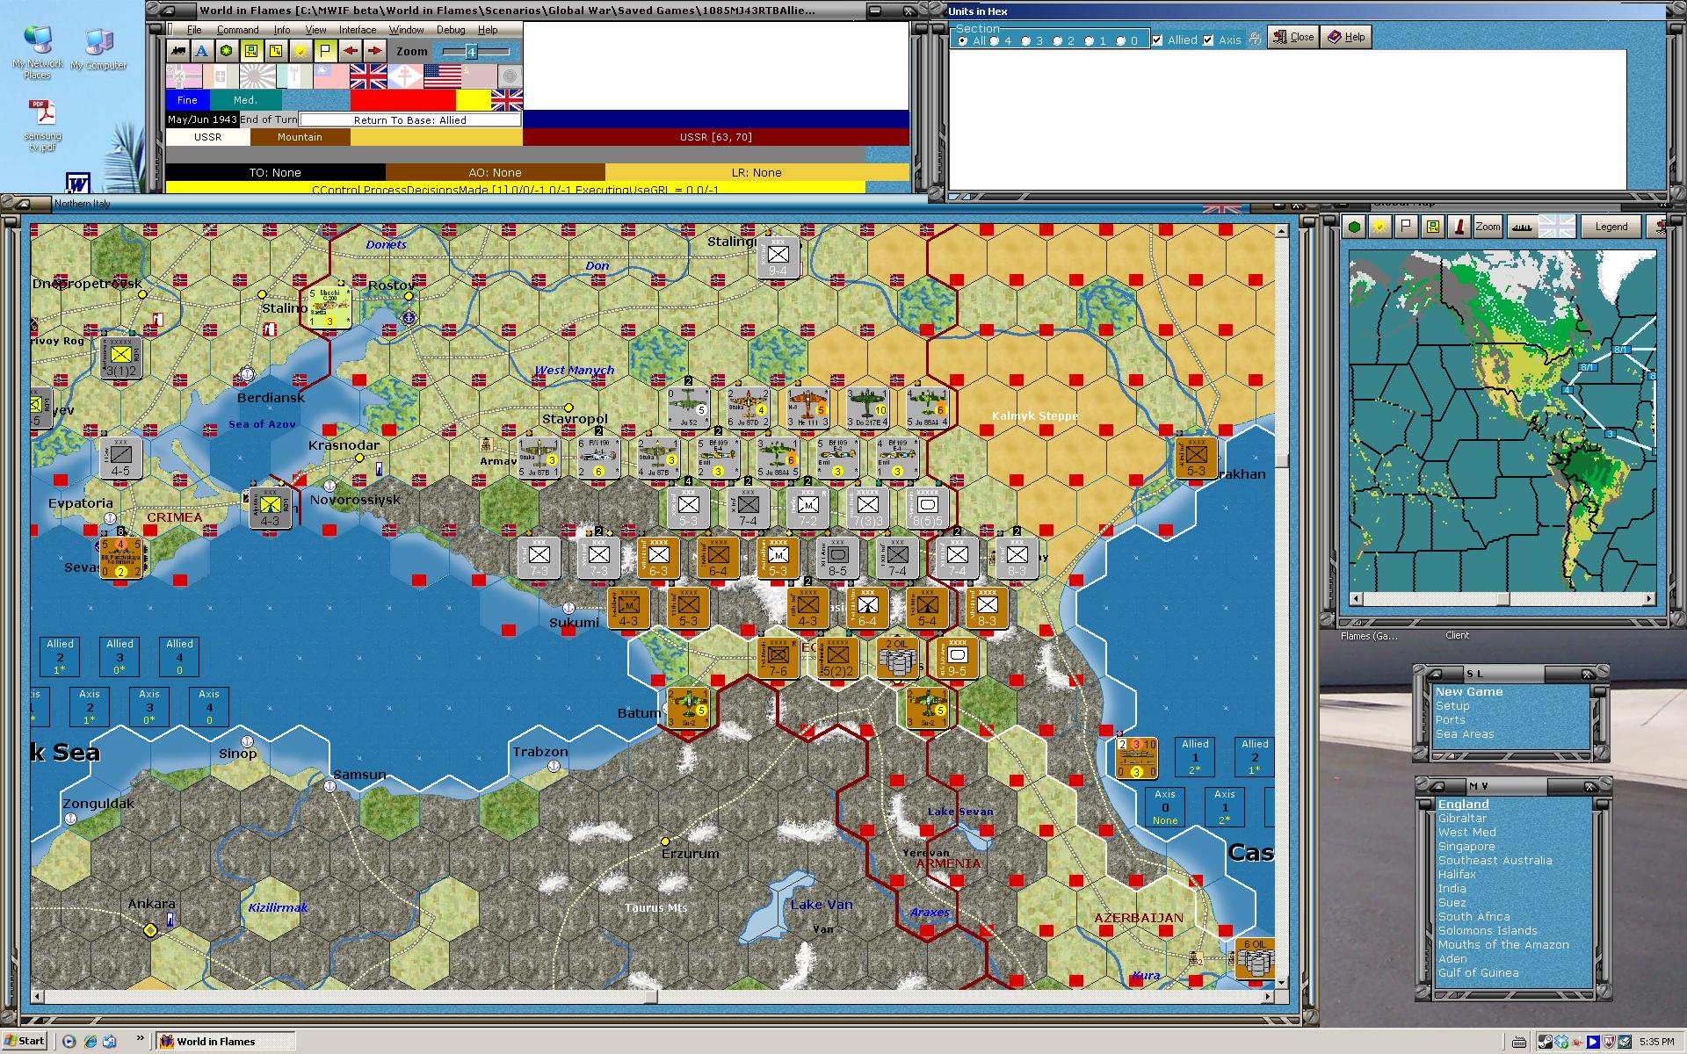Viewport: 1687px width, 1054px height.
Task: Click the ship silhouette icon in Global Map toolbar
Action: tap(1521, 227)
